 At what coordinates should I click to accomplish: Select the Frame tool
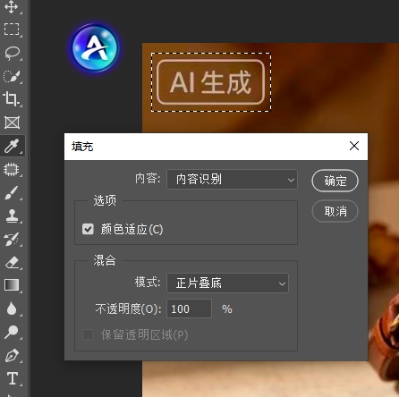tap(12, 122)
